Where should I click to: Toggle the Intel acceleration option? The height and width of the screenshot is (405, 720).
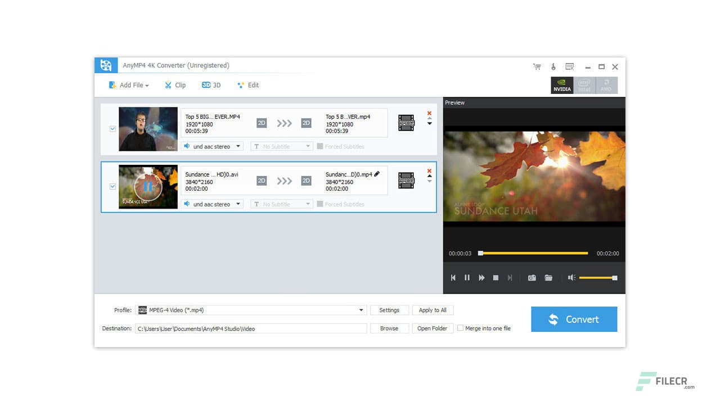pos(584,85)
